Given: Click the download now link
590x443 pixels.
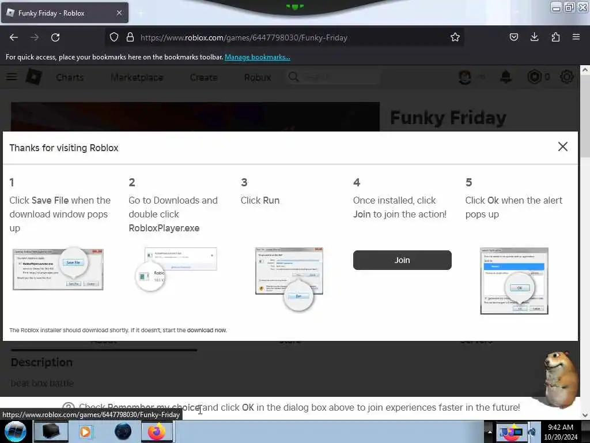Looking at the screenshot, I should (207, 330).
